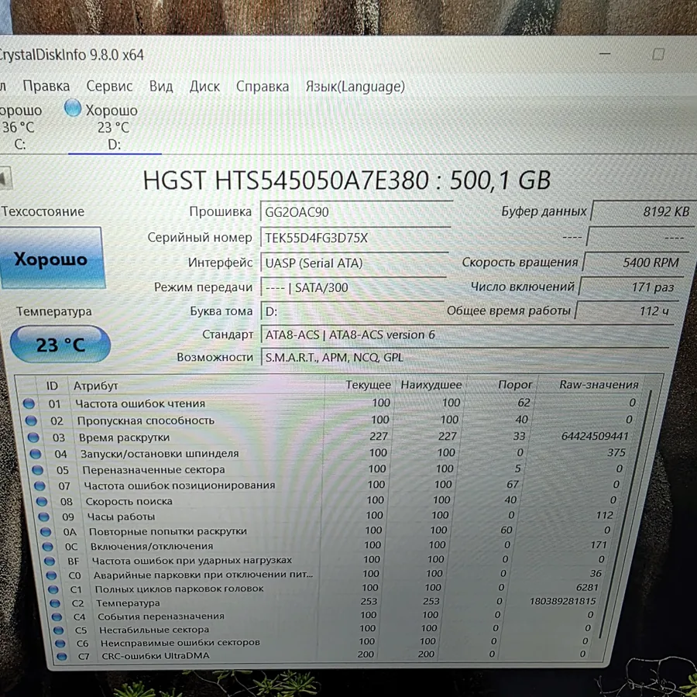The width and height of the screenshot is (697, 697).
Task: Click status dot for attribute 0A
Action: 46,531
